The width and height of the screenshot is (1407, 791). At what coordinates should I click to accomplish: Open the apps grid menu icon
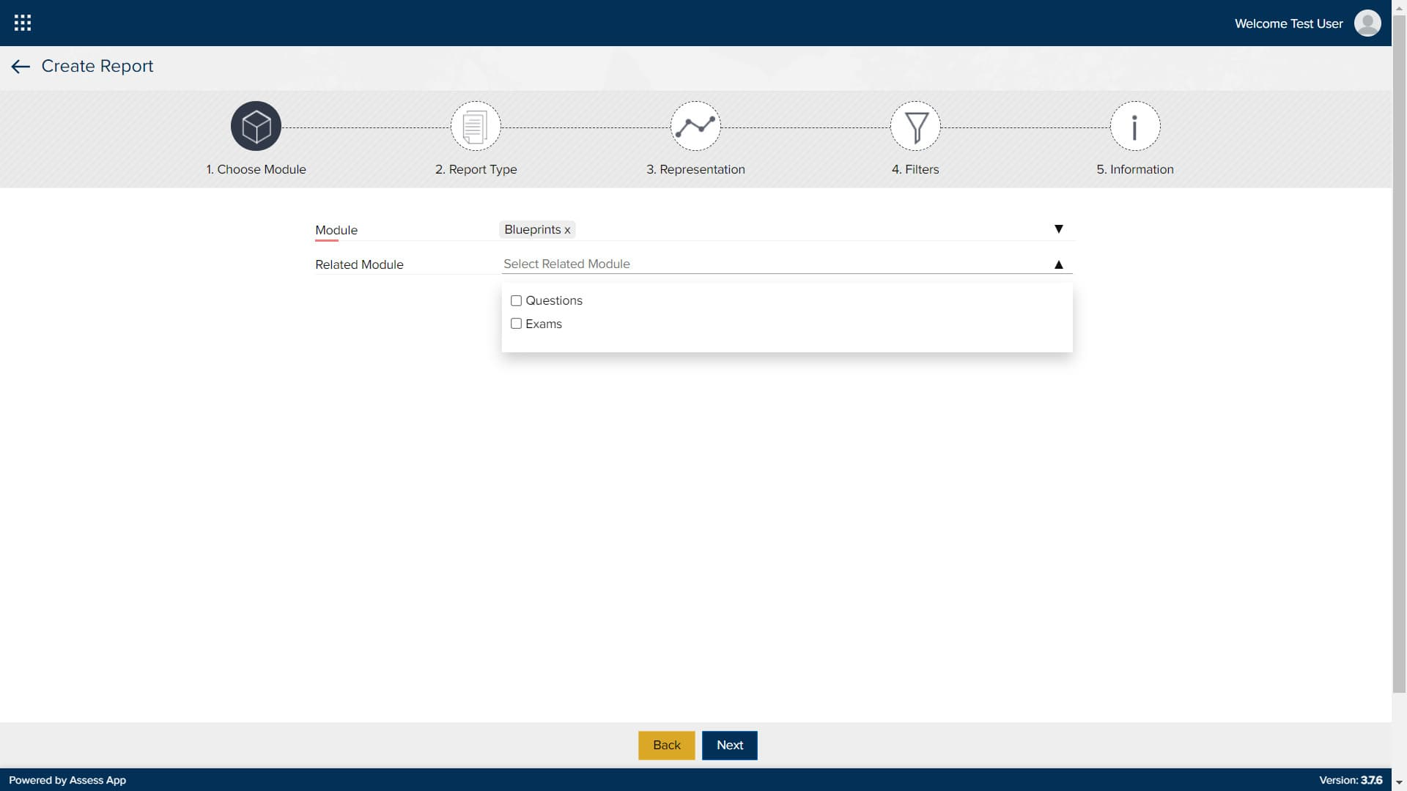click(23, 23)
